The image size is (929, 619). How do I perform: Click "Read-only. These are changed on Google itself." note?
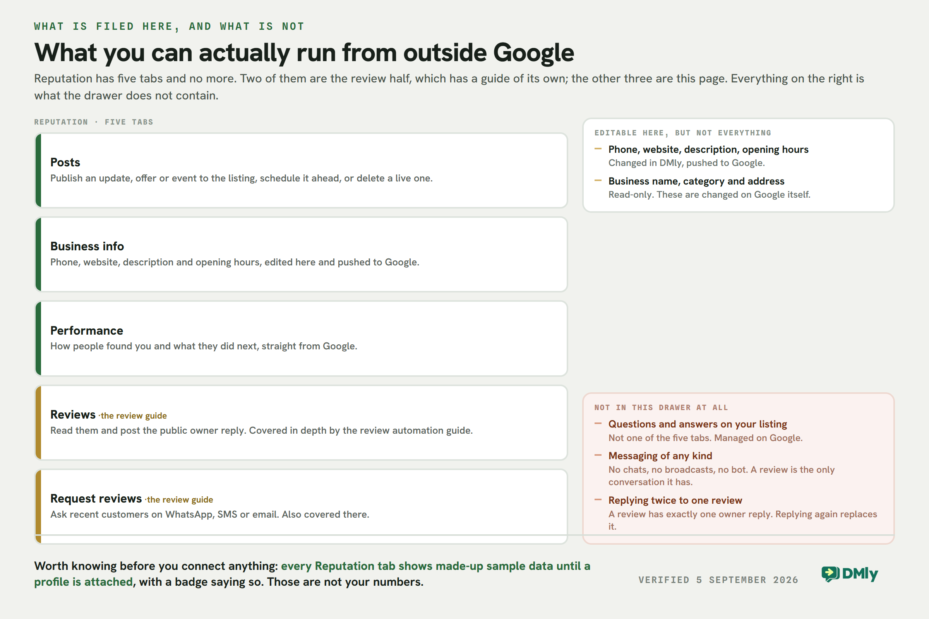(x=710, y=195)
